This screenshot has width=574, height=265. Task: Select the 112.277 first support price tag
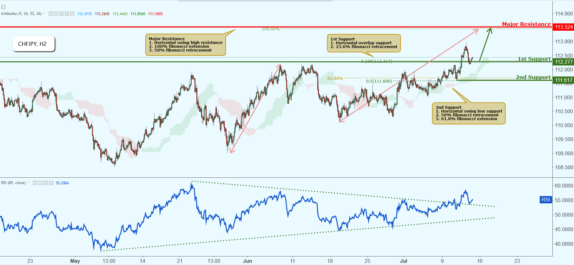(x=564, y=62)
